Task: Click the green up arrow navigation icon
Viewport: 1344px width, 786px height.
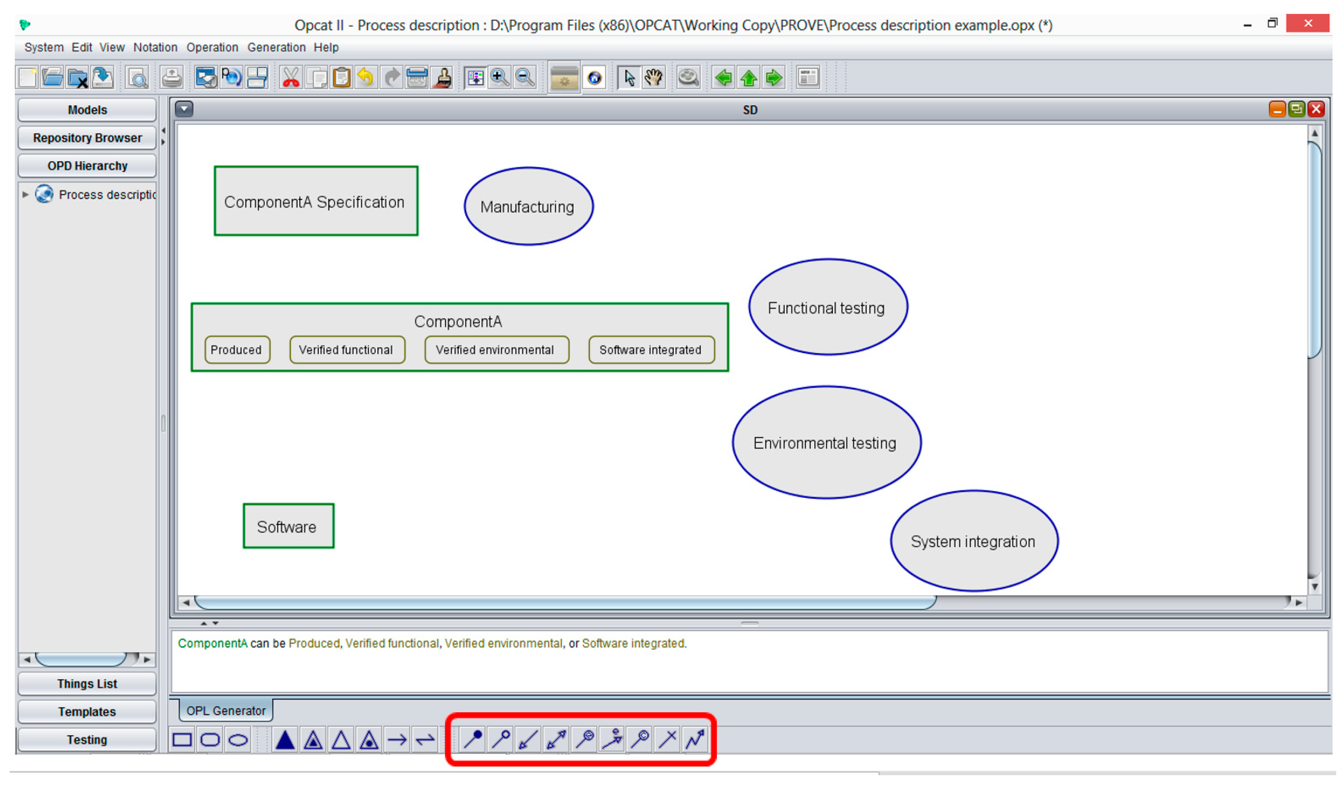Action: (x=749, y=78)
